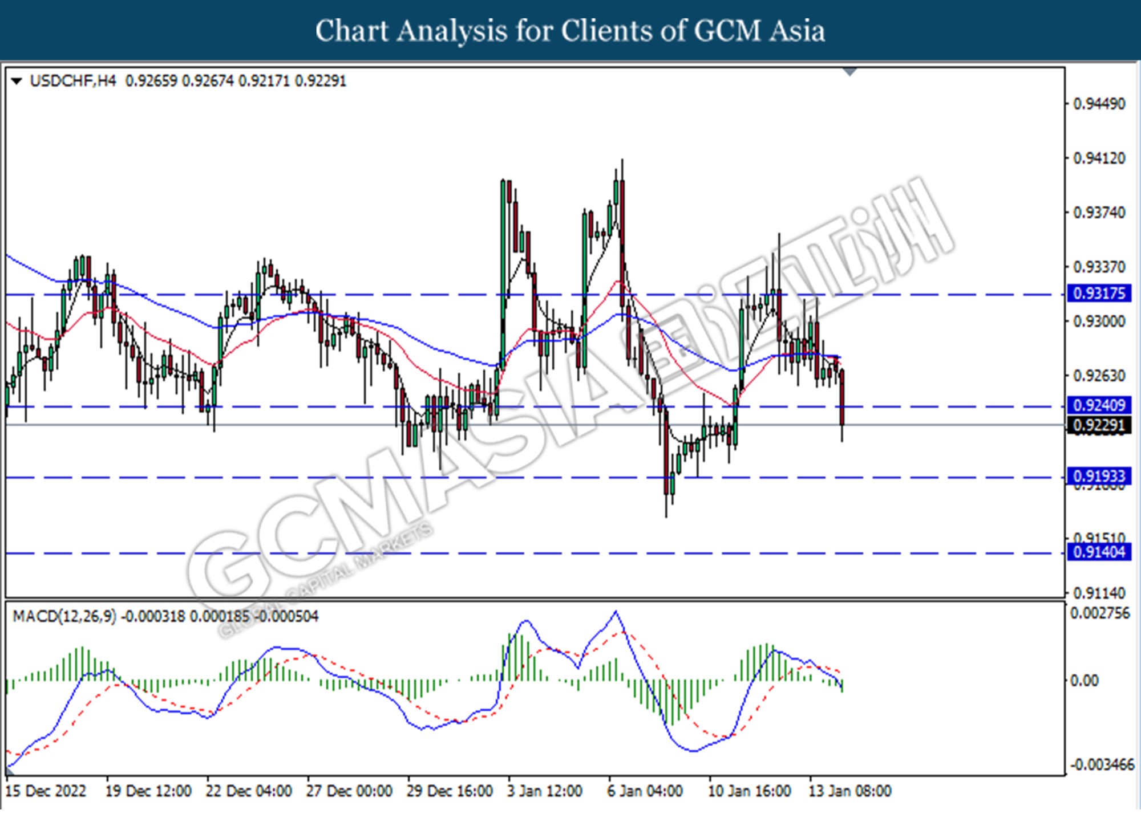
Task: Click the 0.92409 price level label
Action: pyautogui.click(x=1099, y=406)
